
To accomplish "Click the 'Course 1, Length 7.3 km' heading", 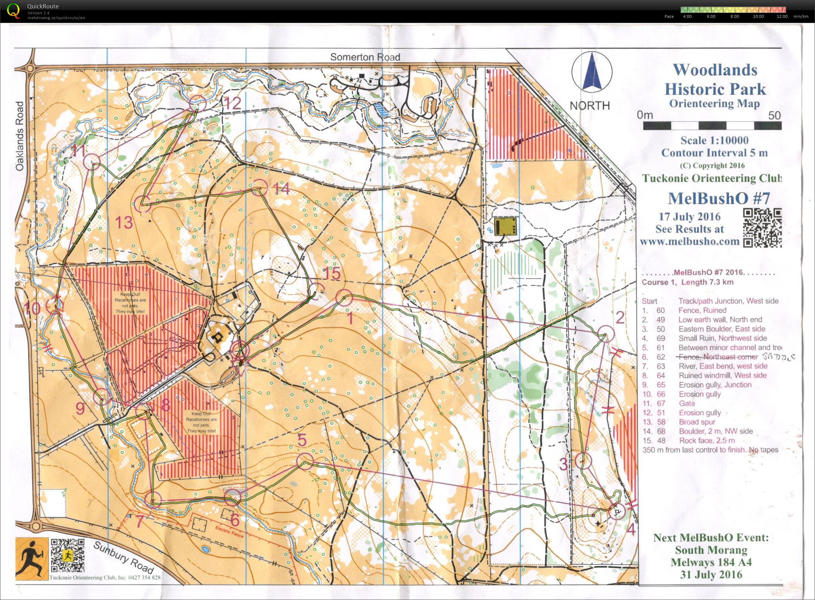I will (688, 282).
